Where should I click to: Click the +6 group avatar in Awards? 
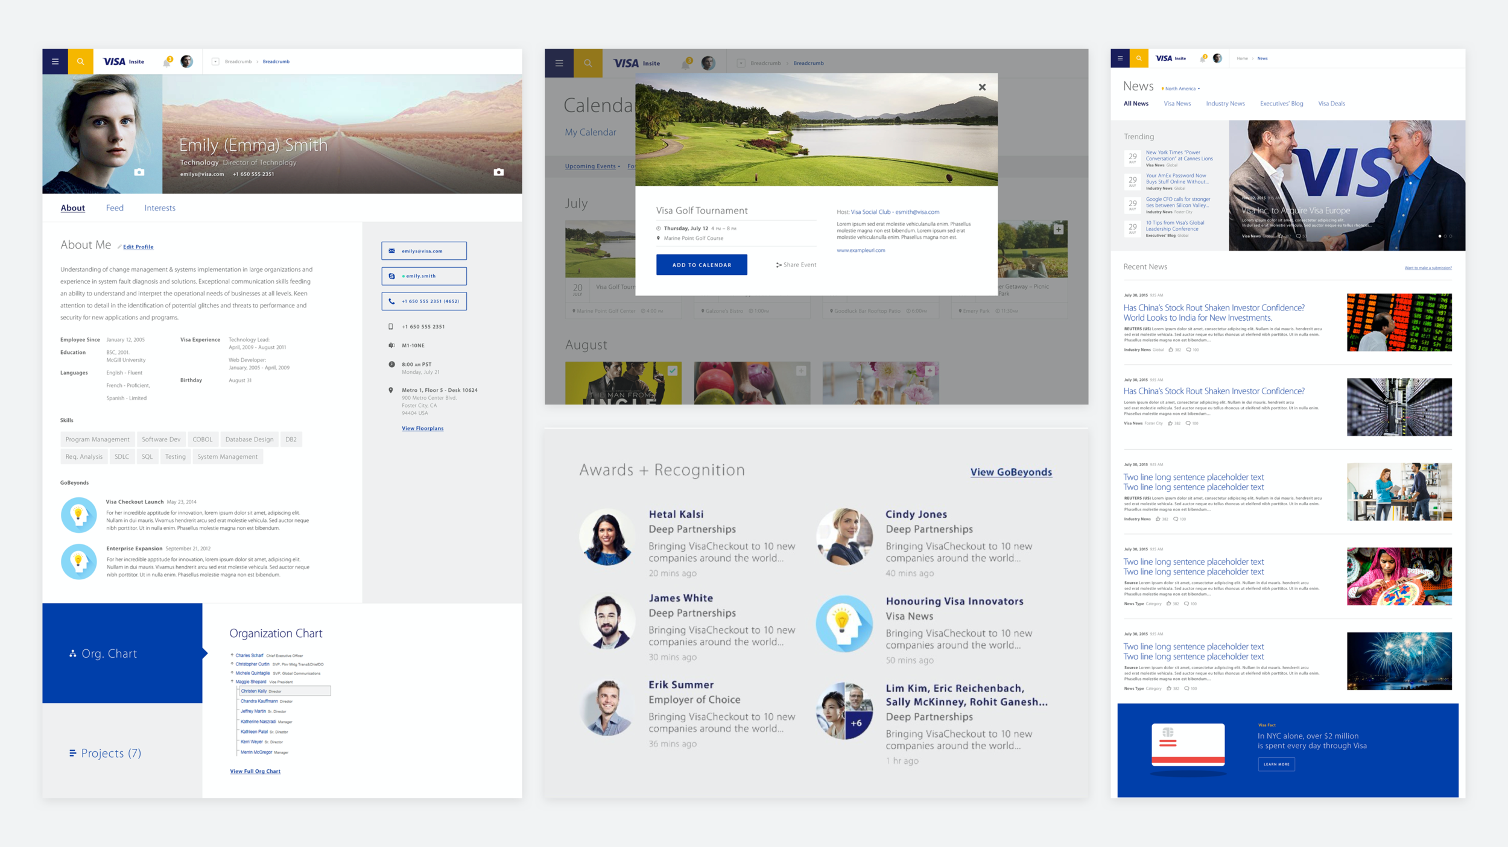844,711
